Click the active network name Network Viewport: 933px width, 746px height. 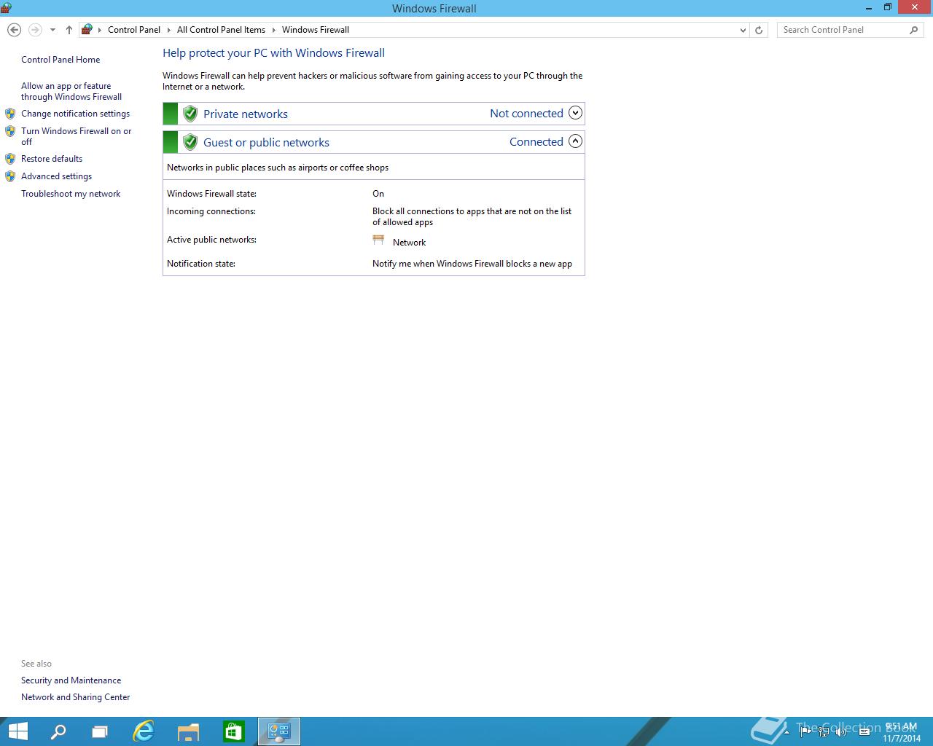click(x=409, y=243)
